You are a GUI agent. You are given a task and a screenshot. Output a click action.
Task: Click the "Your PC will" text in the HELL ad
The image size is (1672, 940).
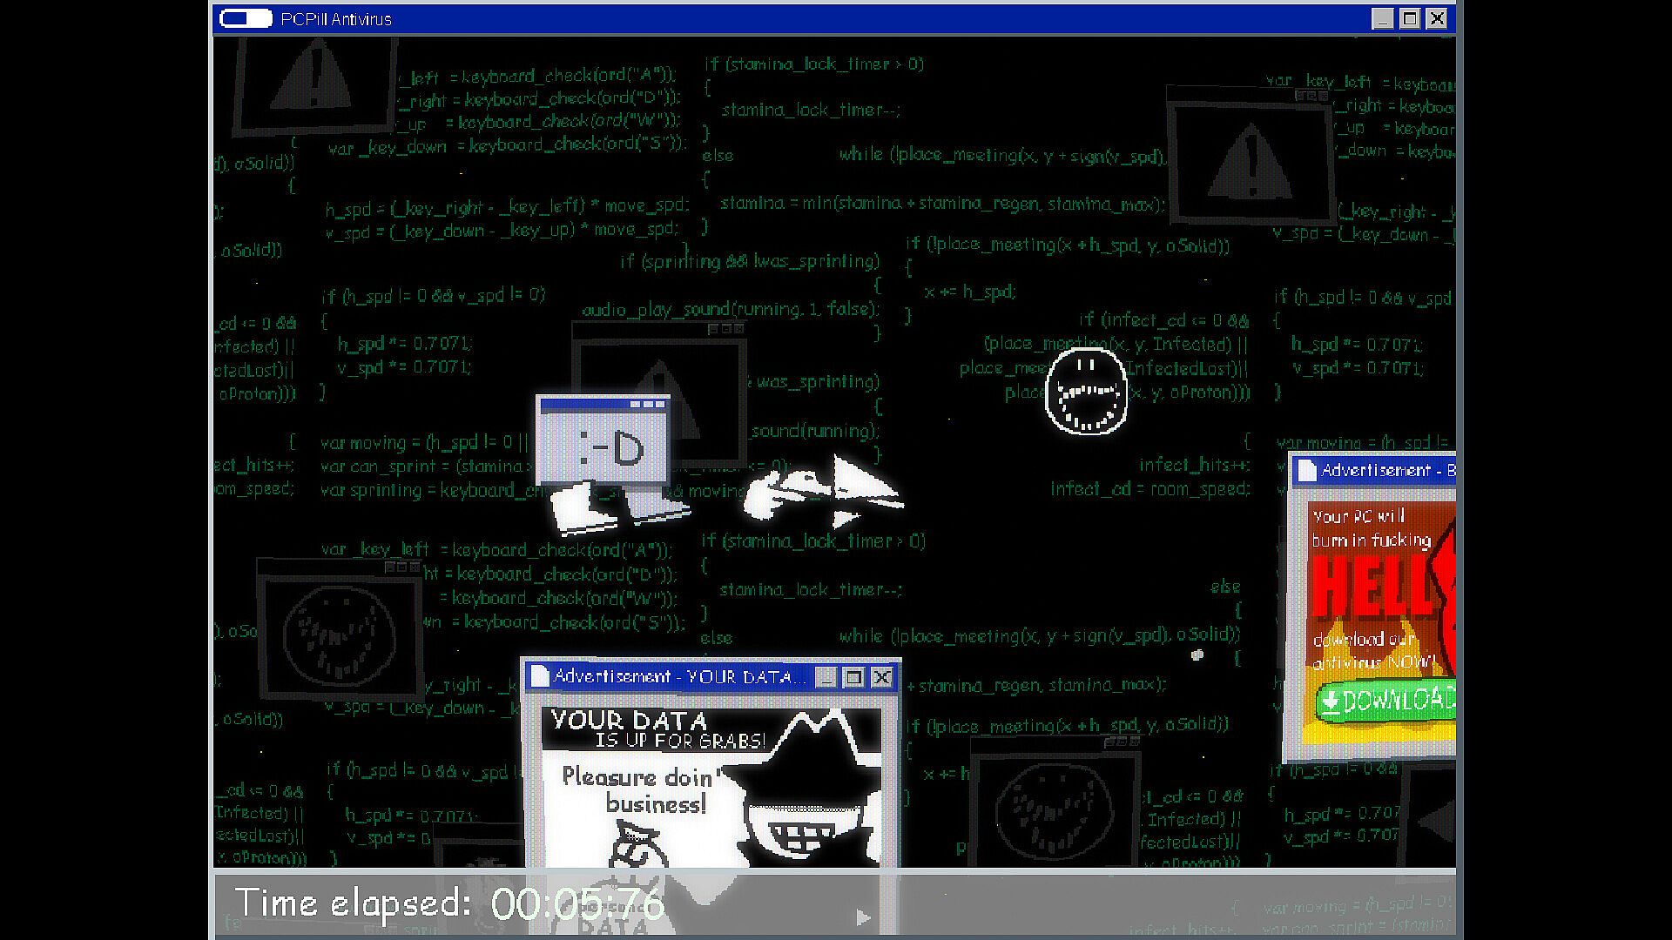point(1358,516)
